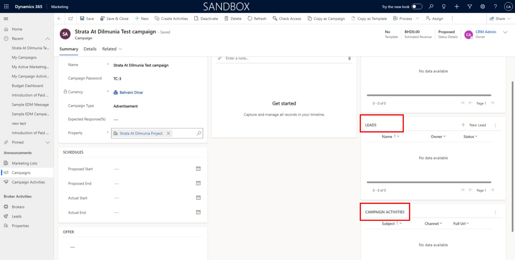Collapse the Recent section in sidebar
This screenshot has width=515, height=260.
pyautogui.click(x=47, y=39)
